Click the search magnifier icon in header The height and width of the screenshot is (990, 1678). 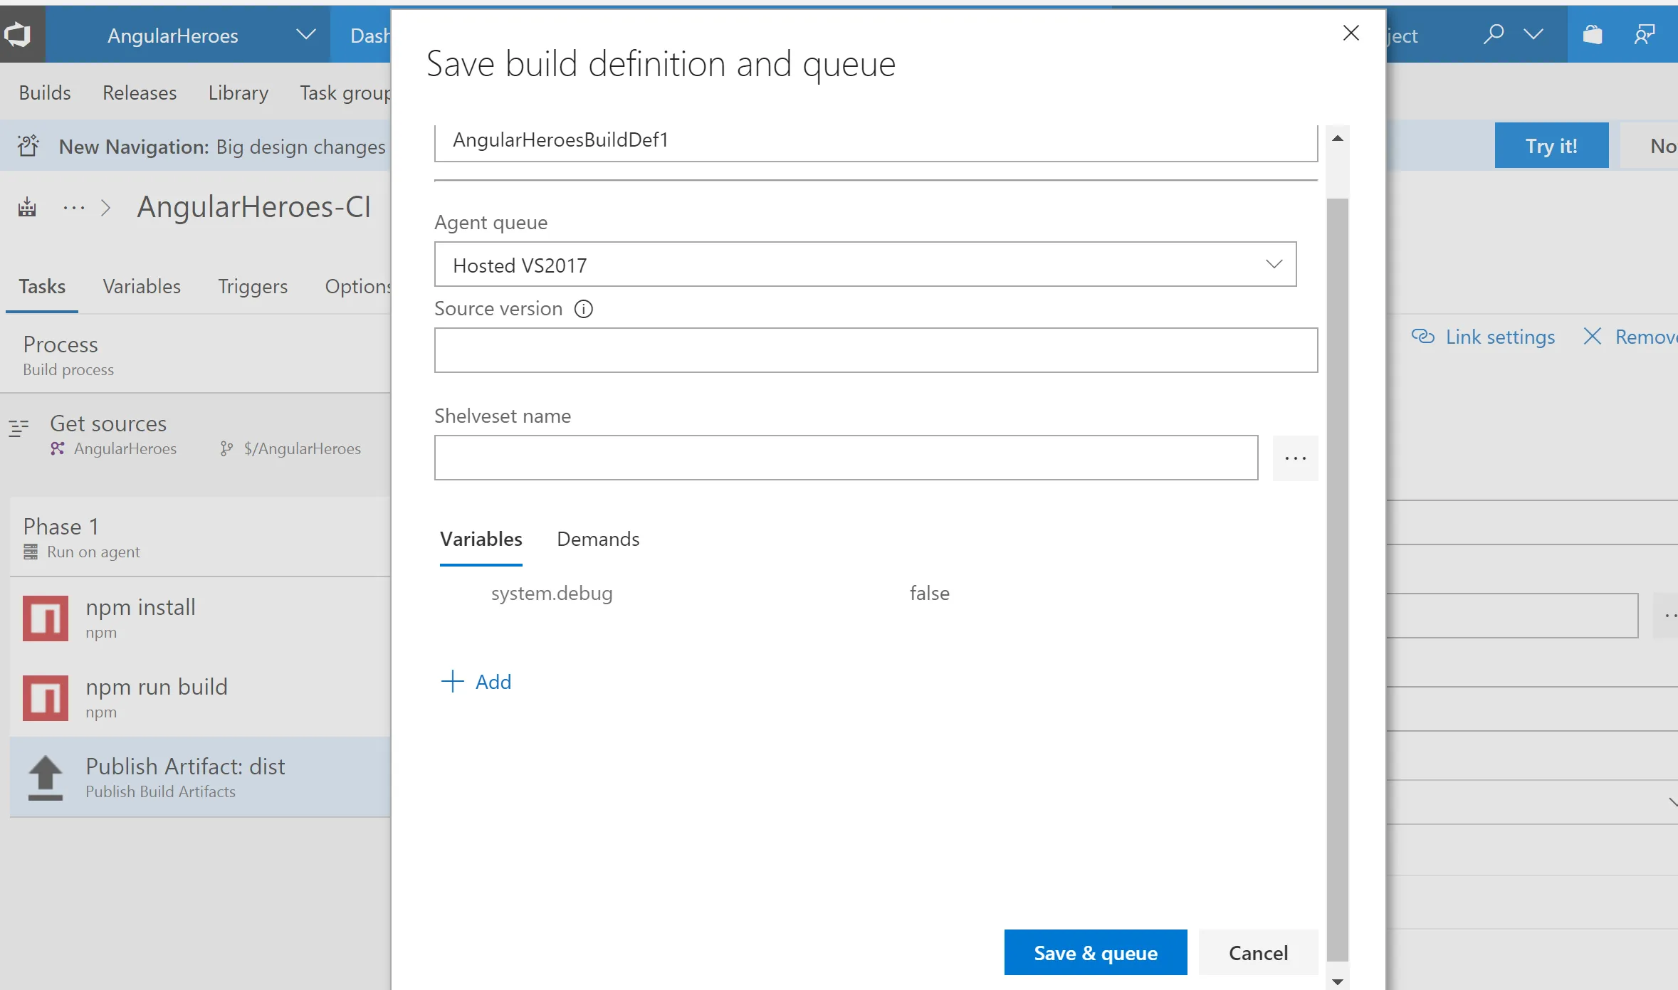pyautogui.click(x=1493, y=34)
